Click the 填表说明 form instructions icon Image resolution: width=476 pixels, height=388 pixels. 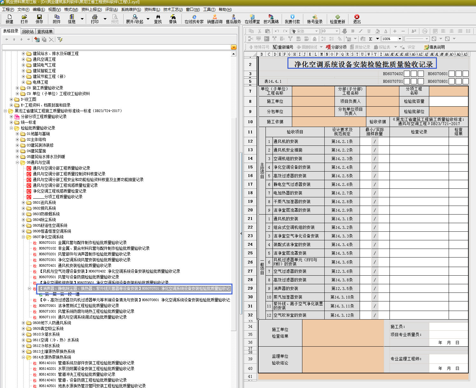435,47
